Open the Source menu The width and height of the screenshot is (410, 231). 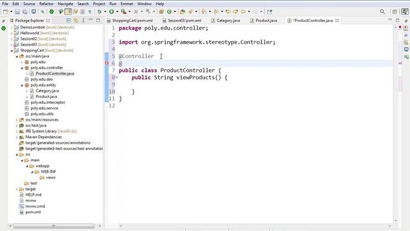(x=29, y=4)
